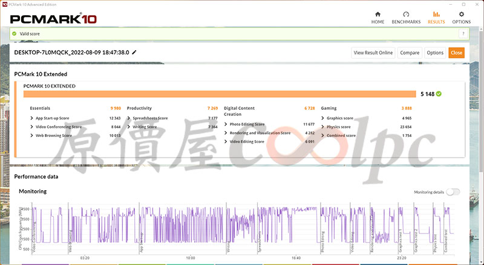Open the OPTIONS tab
The width and height of the screenshot is (484, 265).
point(461,18)
